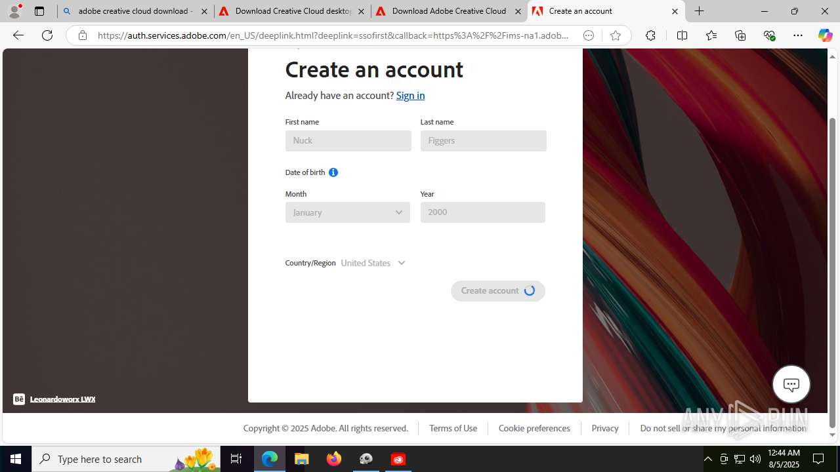Viewport: 840px width, 472px height.
Task: Open Browser essentials heart icon
Action: 769,35
